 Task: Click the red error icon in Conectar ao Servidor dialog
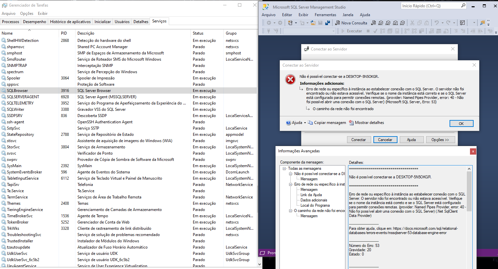coord(290,79)
